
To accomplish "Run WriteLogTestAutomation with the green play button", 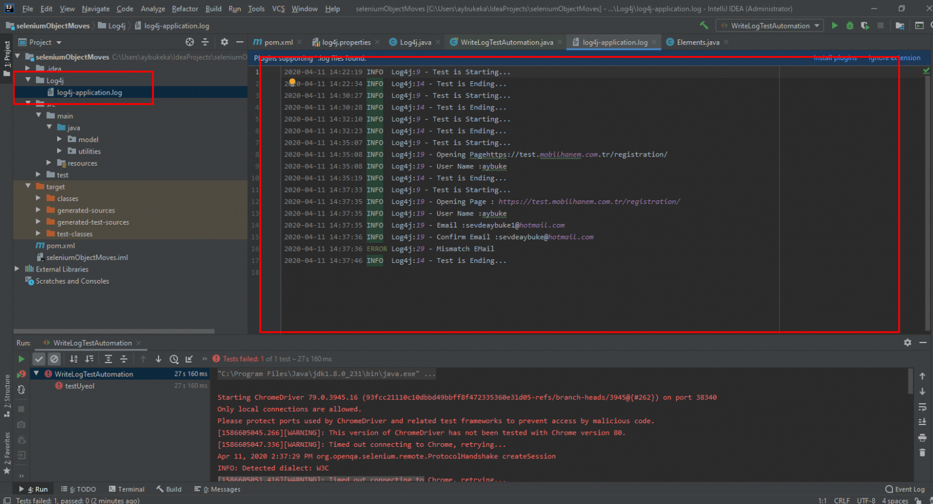I will pos(835,26).
